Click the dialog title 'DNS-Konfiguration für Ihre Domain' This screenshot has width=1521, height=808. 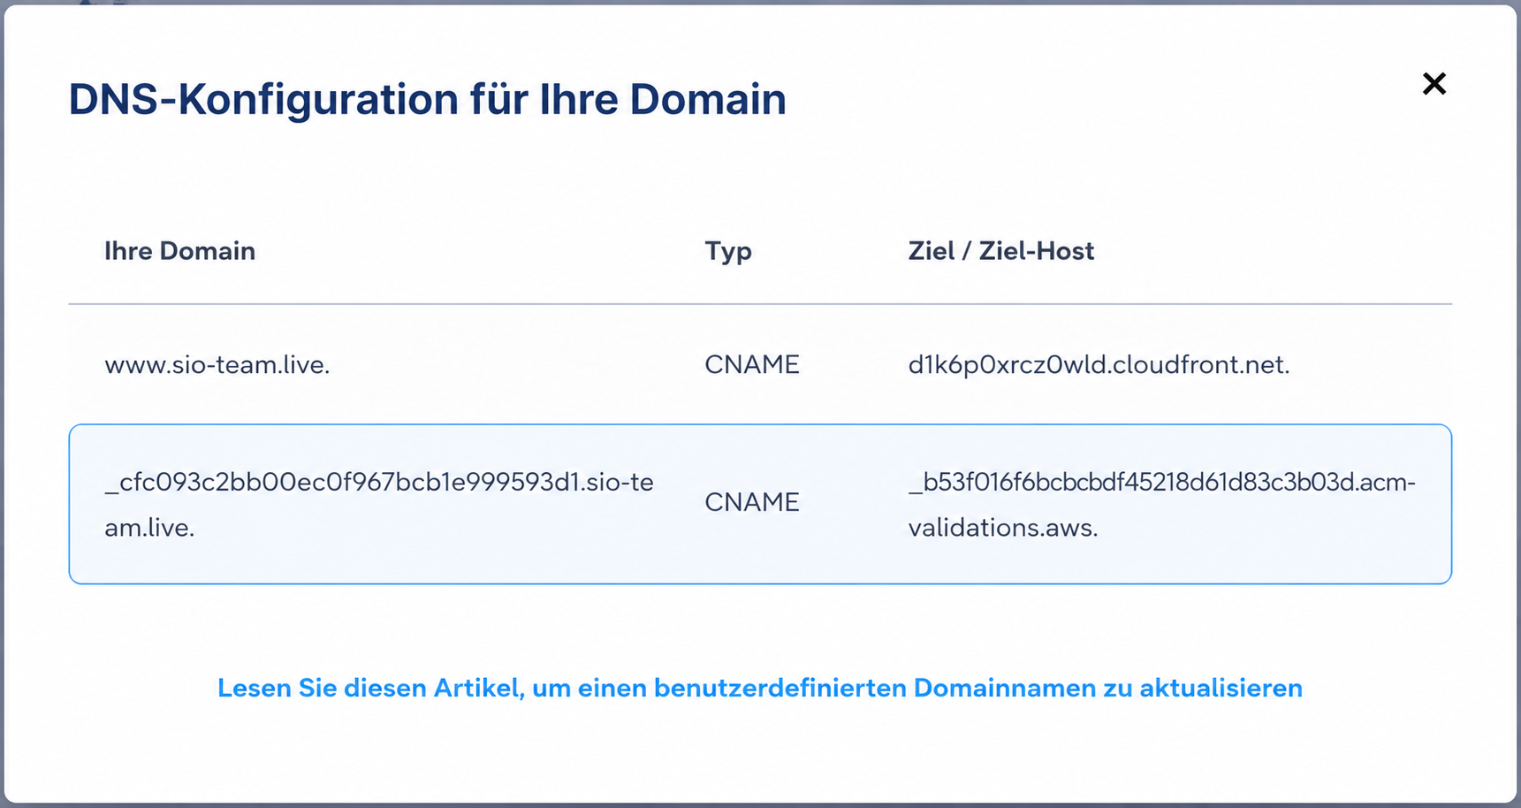tap(427, 99)
